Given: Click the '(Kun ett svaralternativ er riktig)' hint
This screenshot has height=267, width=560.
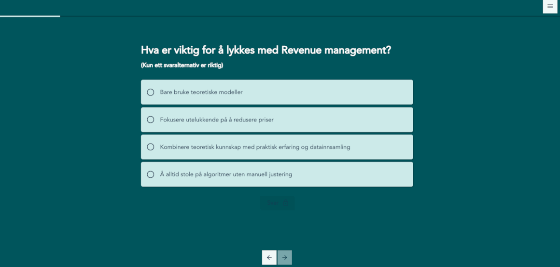Looking at the screenshot, I should click(182, 65).
